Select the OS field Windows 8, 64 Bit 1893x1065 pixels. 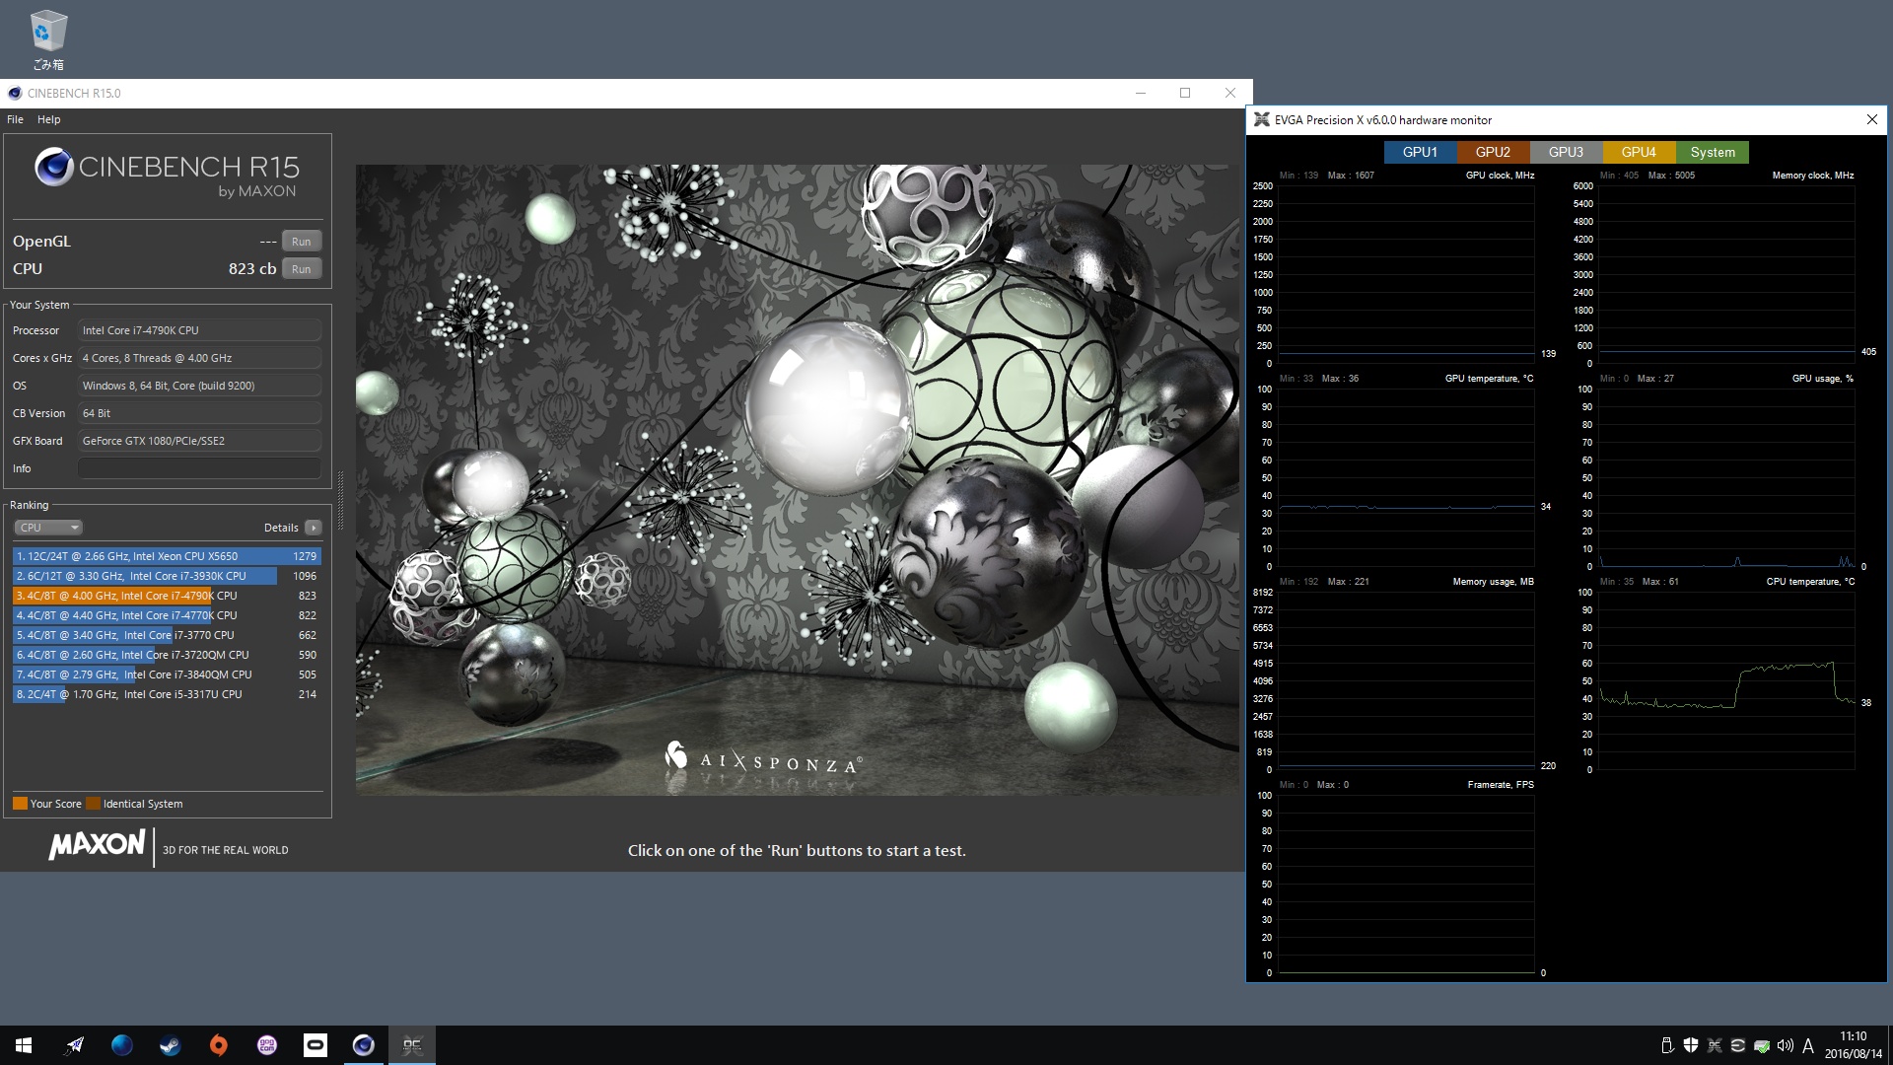tap(199, 386)
